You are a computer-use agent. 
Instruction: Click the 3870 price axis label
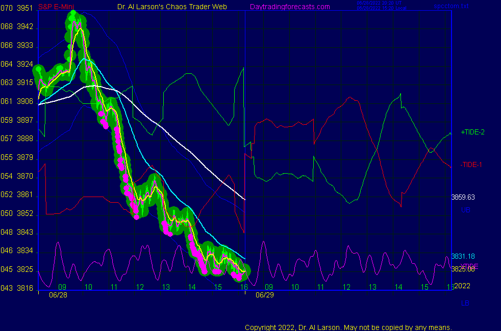(26, 176)
